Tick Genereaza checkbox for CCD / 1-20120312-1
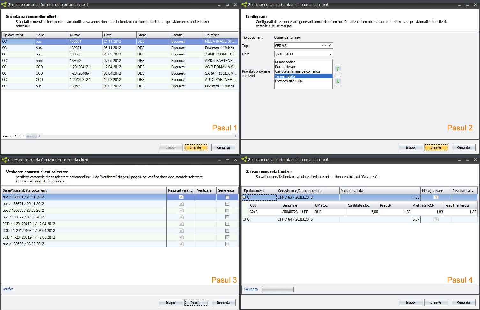This screenshot has height=310, width=480. click(227, 237)
